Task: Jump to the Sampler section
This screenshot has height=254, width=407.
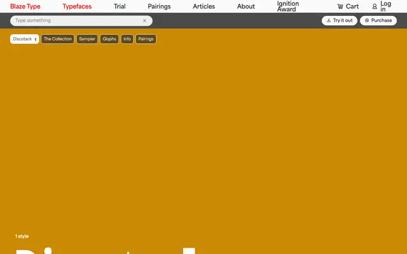Action: point(87,39)
